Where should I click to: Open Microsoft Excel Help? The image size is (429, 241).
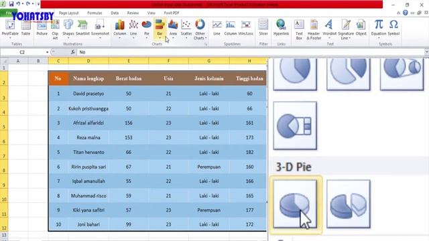coord(405,13)
